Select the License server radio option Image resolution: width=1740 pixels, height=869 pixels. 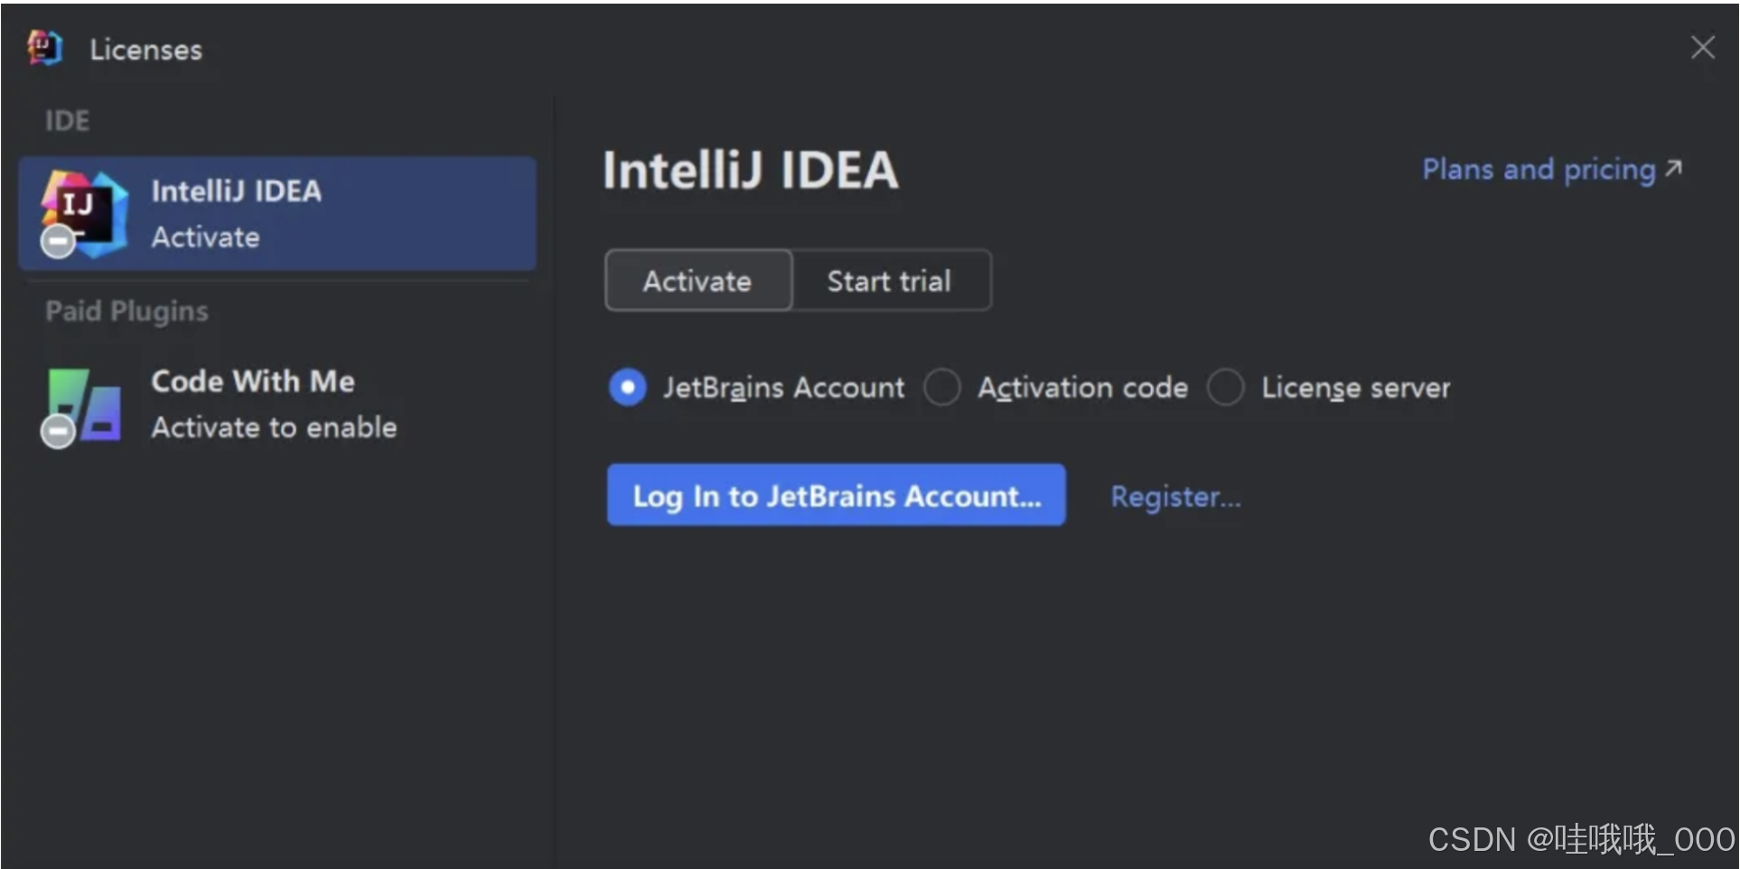(1225, 388)
